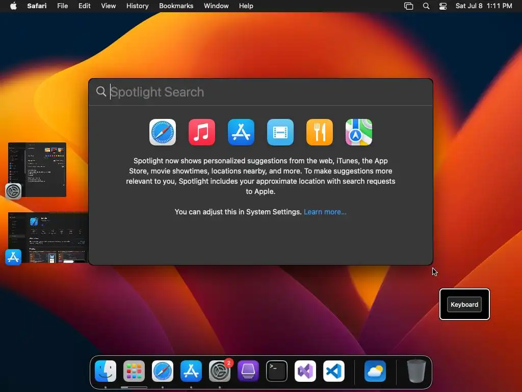Open Safari from Spotlight suggestions
This screenshot has height=392, width=522.
[163, 132]
